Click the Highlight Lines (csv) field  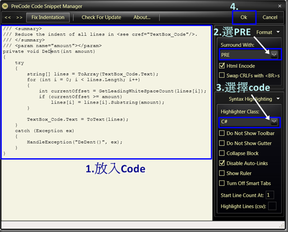tap(272, 206)
